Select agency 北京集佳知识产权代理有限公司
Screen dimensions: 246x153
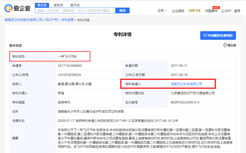(x=193, y=93)
